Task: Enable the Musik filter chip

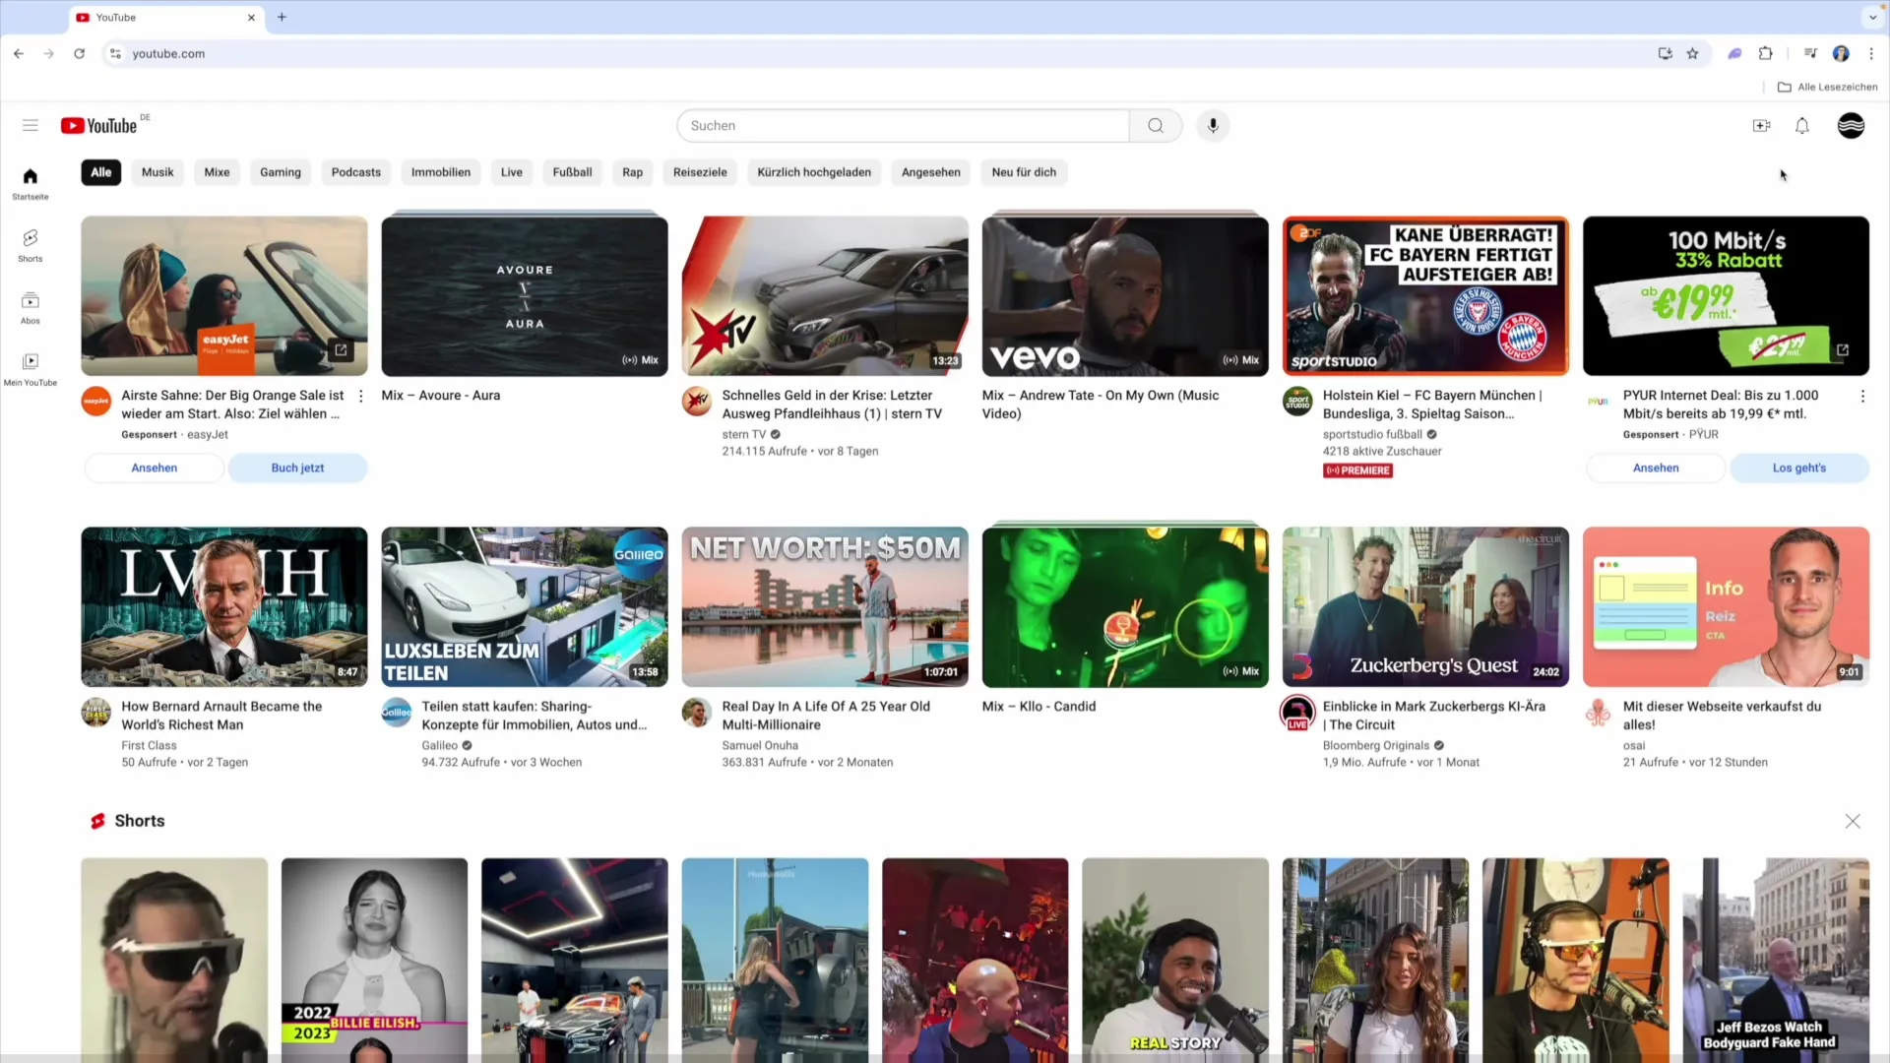Action: [x=157, y=172]
